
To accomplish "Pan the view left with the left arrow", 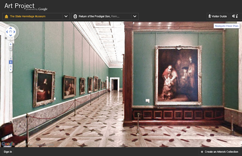I will 7,32.
